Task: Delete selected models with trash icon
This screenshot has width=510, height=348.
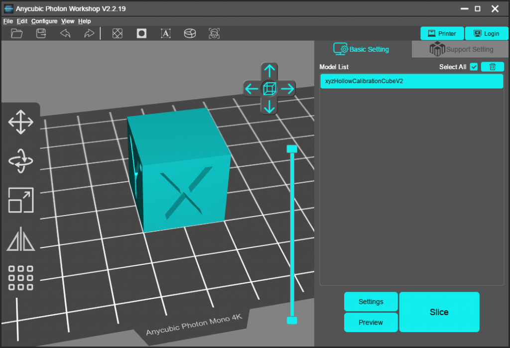Action: click(x=493, y=67)
